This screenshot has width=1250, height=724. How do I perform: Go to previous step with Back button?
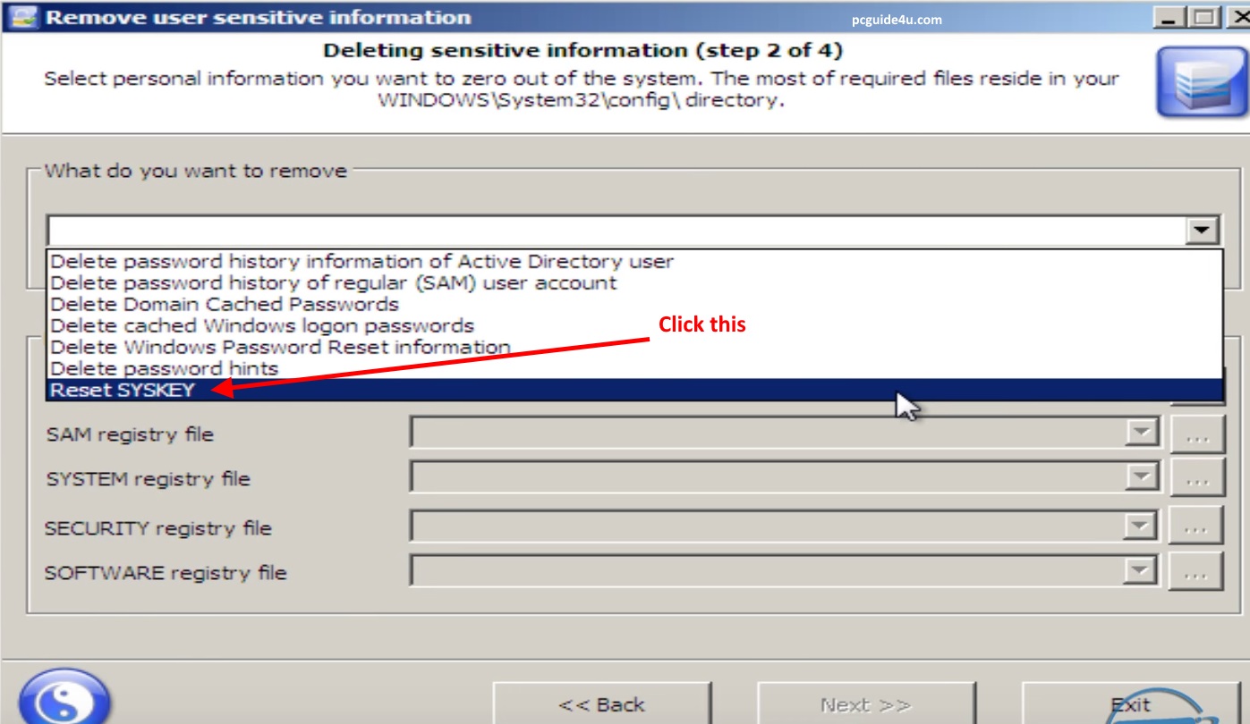coord(601,704)
